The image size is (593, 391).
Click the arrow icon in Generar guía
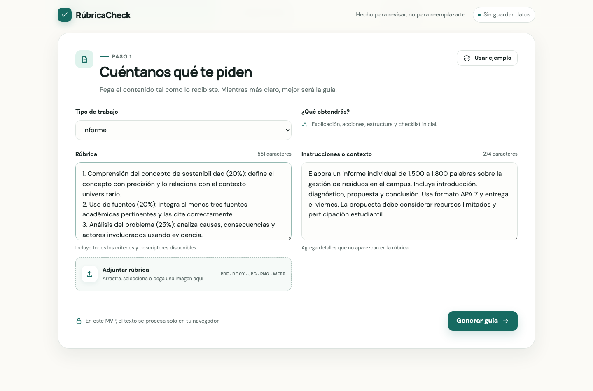[506, 321]
